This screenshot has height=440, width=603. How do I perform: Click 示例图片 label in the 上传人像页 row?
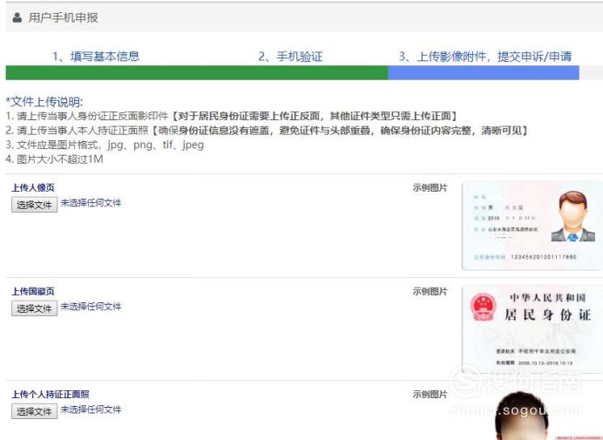[x=430, y=187]
